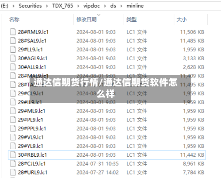This screenshot has height=178, width=221.
Task: Expand the chevron after vipdoc in address bar
Action: pyautogui.click(x=105, y=6)
